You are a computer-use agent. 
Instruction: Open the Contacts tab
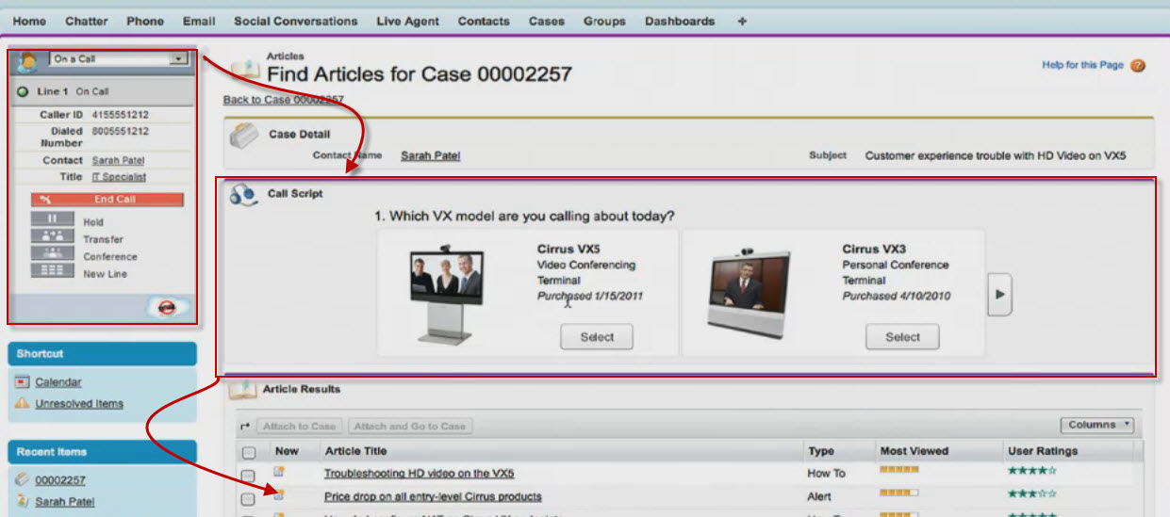pos(484,21)
